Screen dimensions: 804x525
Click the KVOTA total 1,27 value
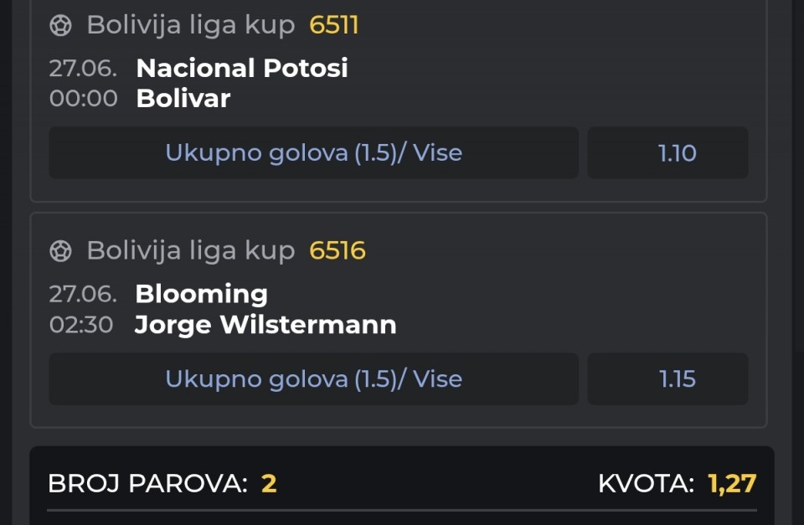(732, 483)
